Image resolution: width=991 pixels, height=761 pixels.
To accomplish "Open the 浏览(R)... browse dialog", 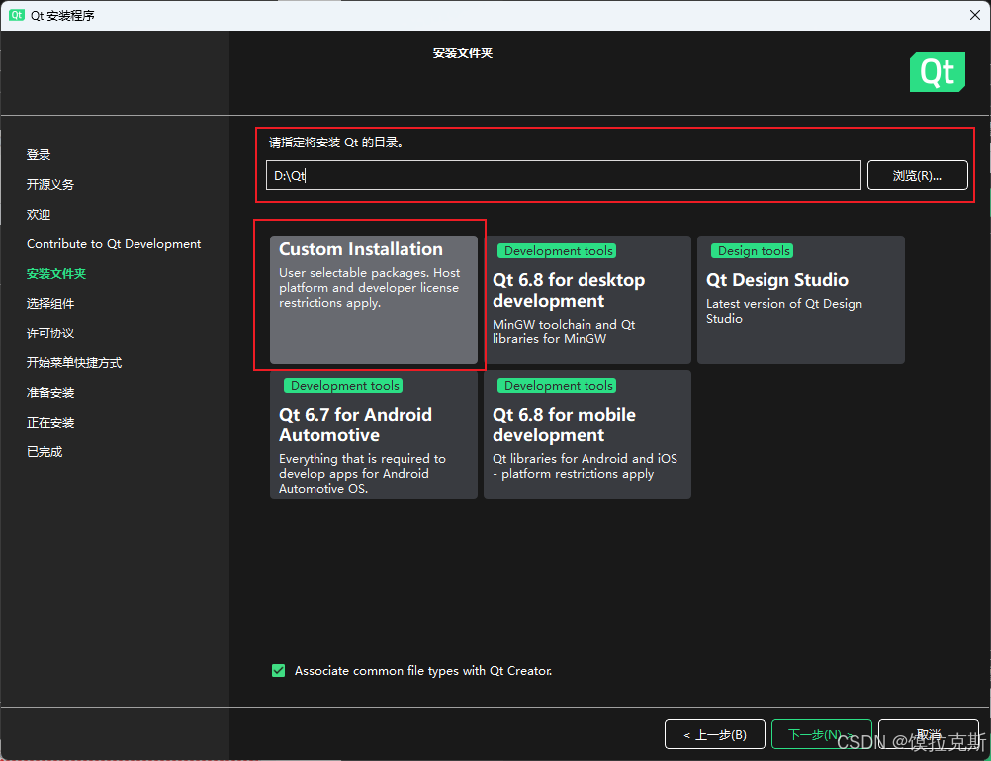I will [917, 175].
